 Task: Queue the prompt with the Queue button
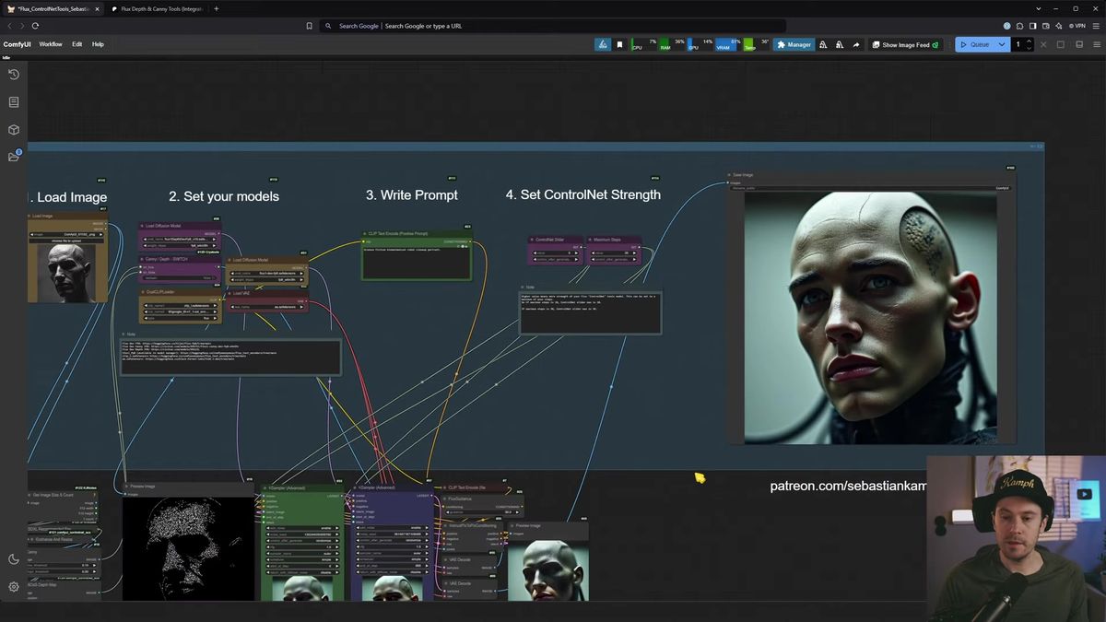click(x=974, y=44)
